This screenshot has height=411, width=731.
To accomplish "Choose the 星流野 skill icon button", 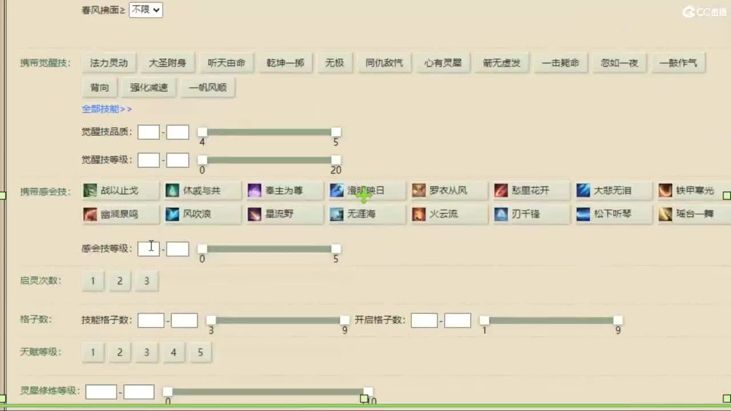I will 285,215.
